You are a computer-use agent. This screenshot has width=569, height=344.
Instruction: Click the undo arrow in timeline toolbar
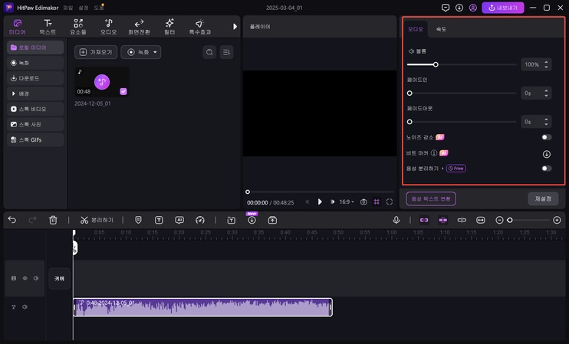(12, 220)
